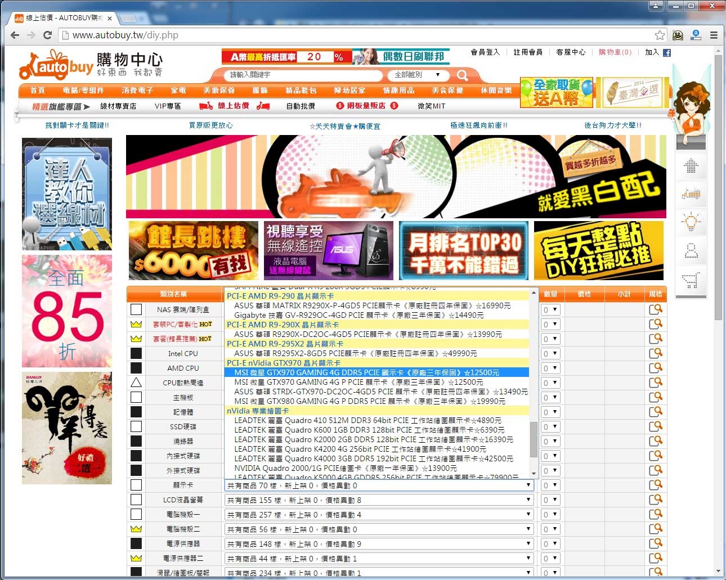Click the empty square beside SSD硬碟

click(136, 426)
